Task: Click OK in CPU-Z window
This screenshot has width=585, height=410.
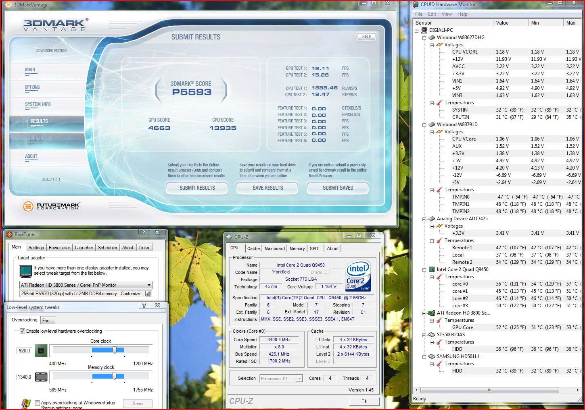Action: coord(364,401)
